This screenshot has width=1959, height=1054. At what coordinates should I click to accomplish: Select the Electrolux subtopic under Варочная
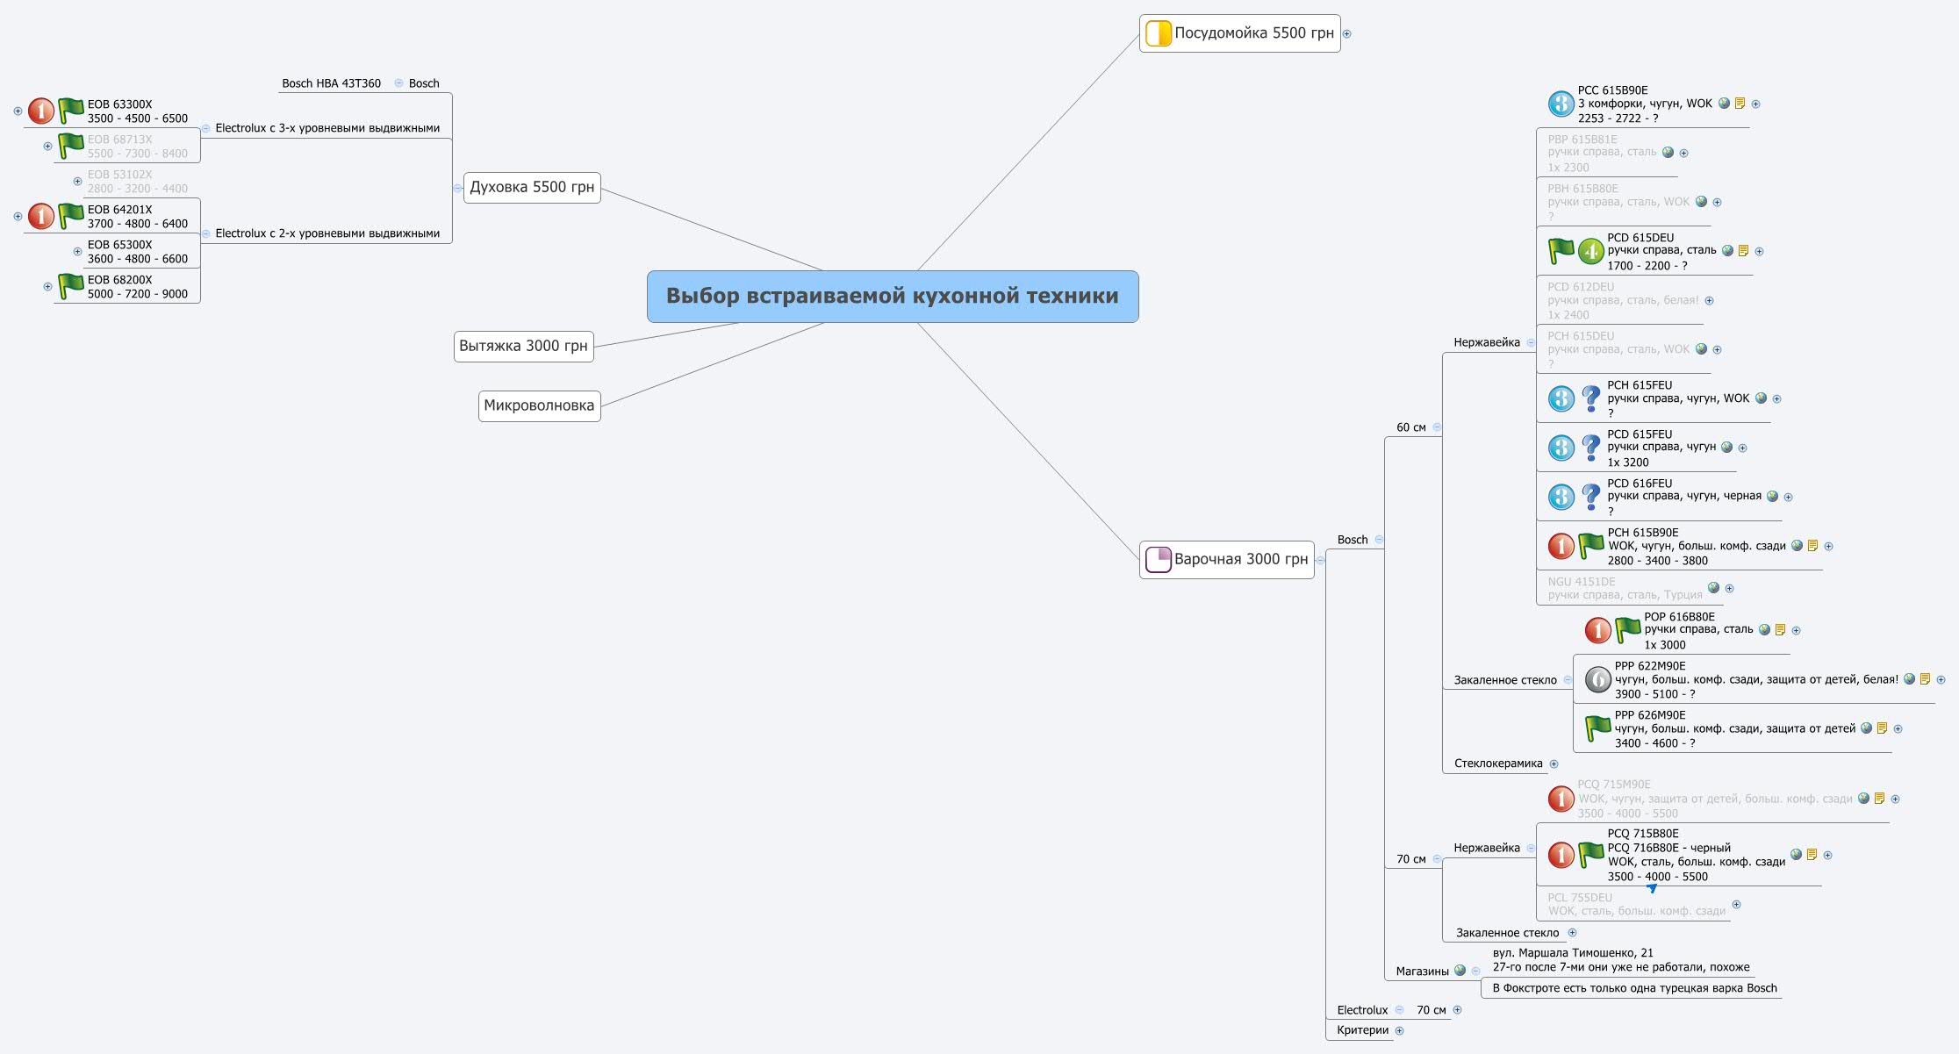pyautogui.click(x=1362, y=1010)
